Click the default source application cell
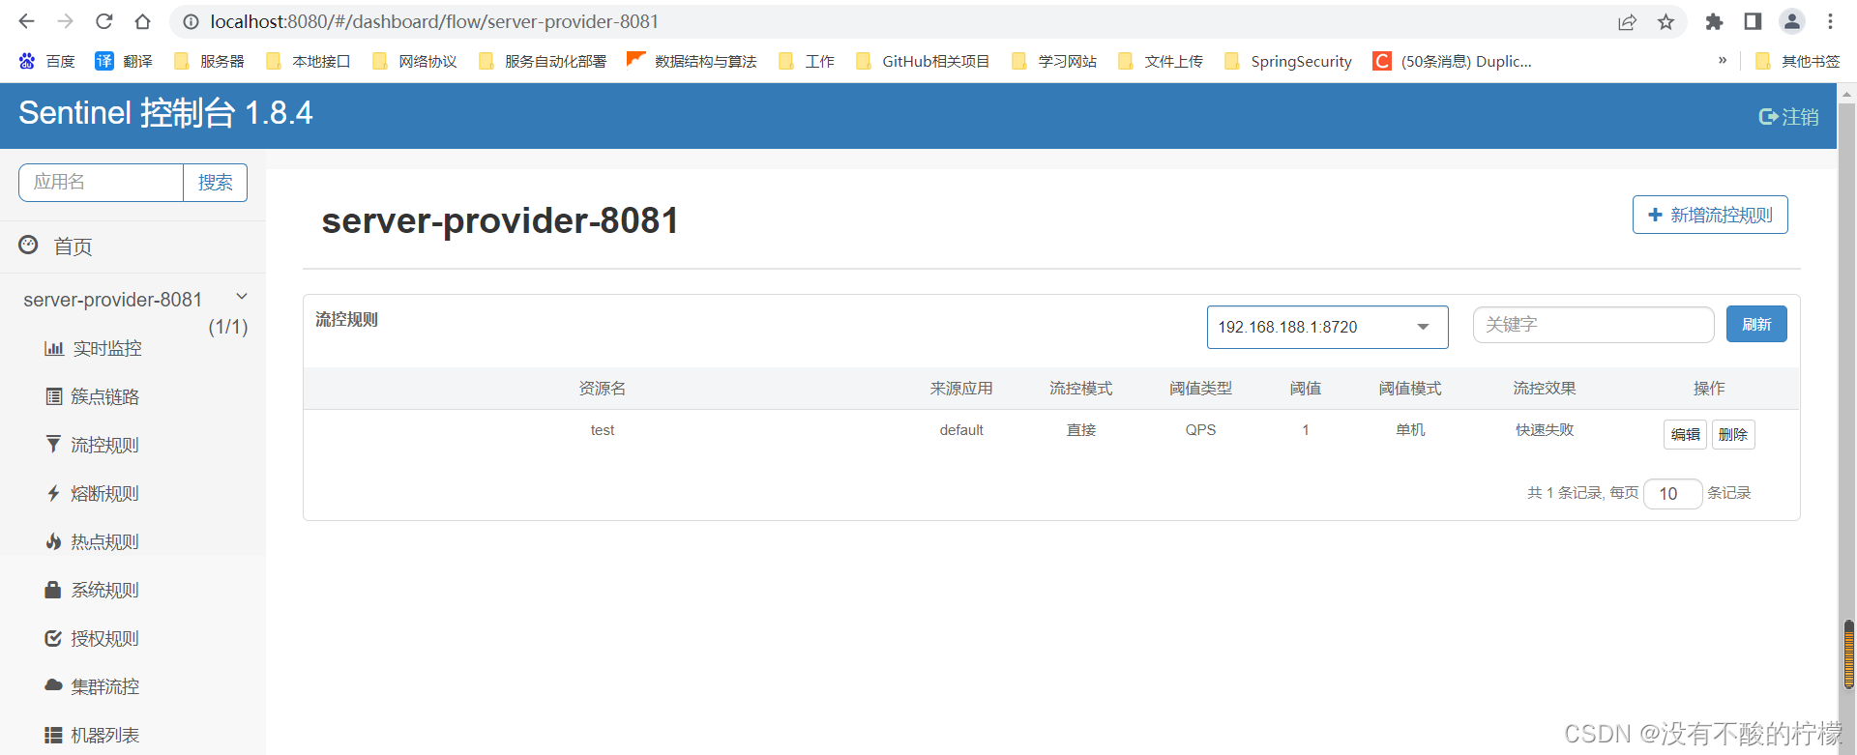The width and height of the screenshot is (1857, 755). pos(961,430)
